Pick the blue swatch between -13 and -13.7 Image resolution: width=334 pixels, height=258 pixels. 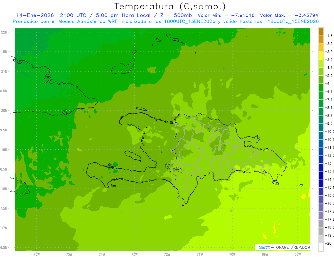click(x=321, y=168)
